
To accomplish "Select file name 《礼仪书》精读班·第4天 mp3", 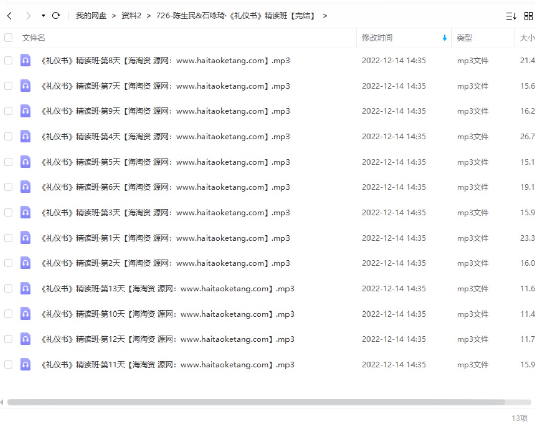I will [x=165, y=137].
